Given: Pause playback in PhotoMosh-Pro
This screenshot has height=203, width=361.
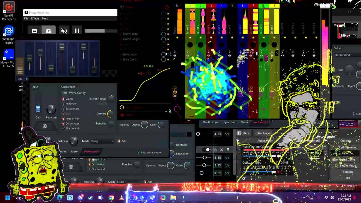Looking at the screenshot, I should [x=77, y=30].
